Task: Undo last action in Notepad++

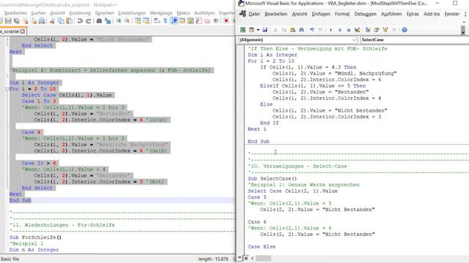Action: point(80,21)
